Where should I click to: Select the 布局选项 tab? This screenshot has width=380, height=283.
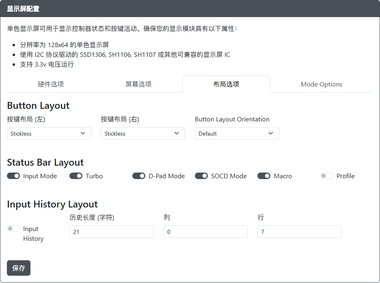pos(226,84)
